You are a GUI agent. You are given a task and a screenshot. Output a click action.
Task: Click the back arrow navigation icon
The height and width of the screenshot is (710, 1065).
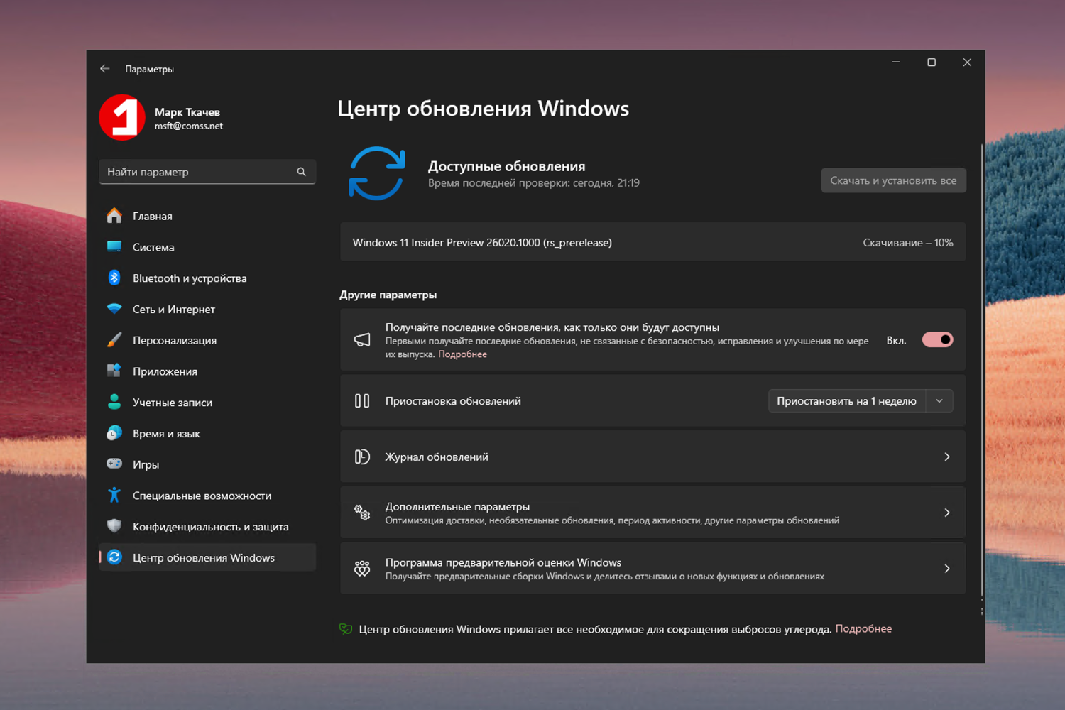[104, 68]
